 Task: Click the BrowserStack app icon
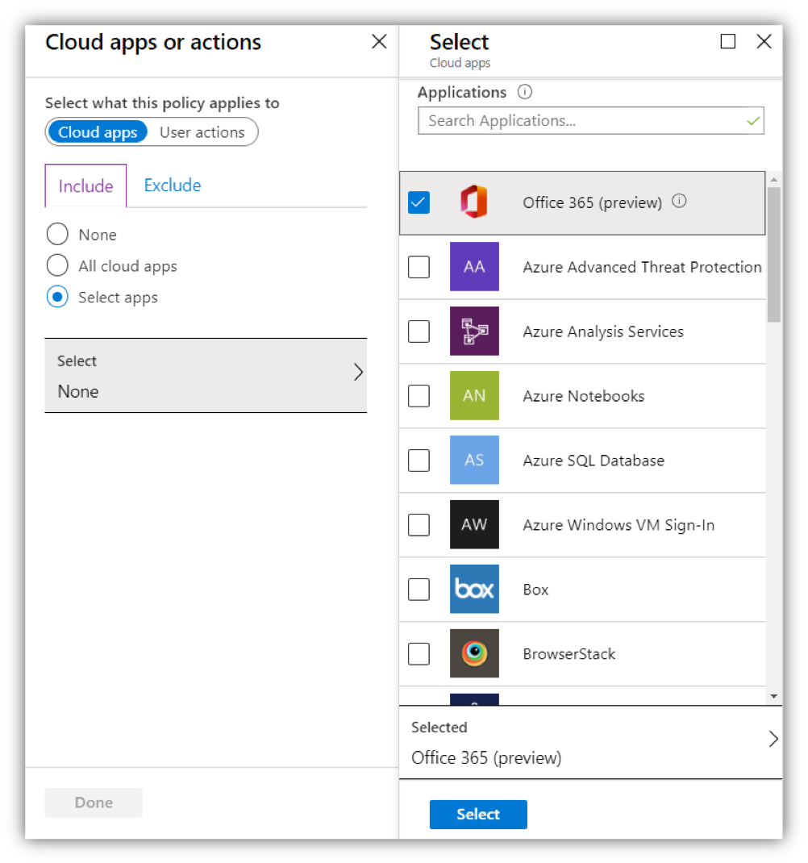(474, 654)
